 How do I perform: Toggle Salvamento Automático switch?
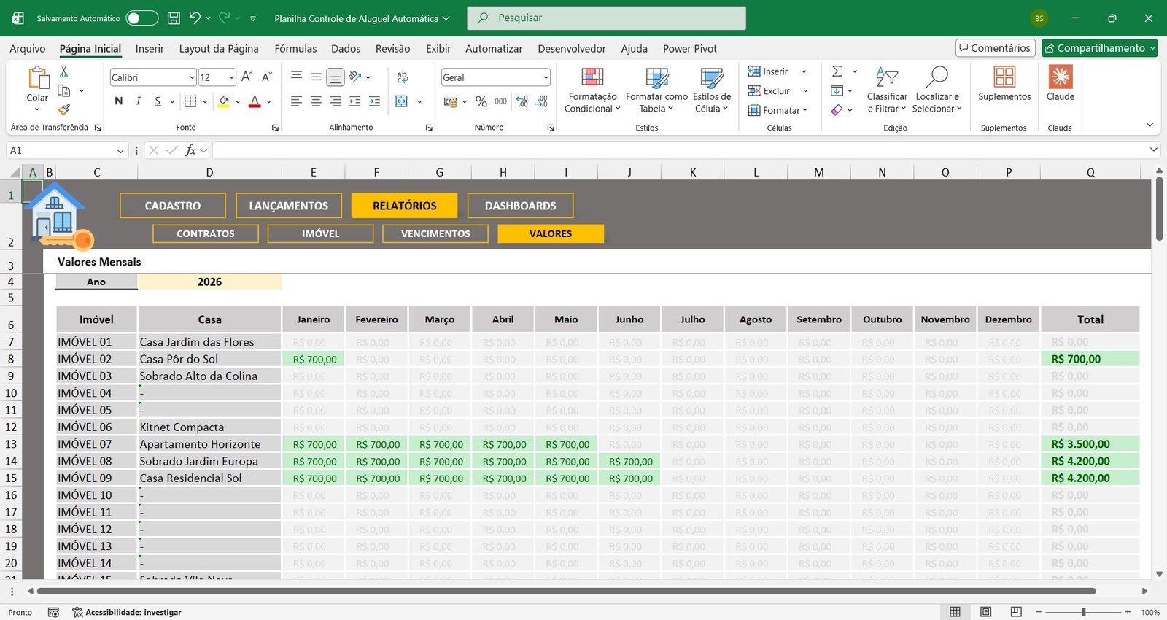point(141,18)
